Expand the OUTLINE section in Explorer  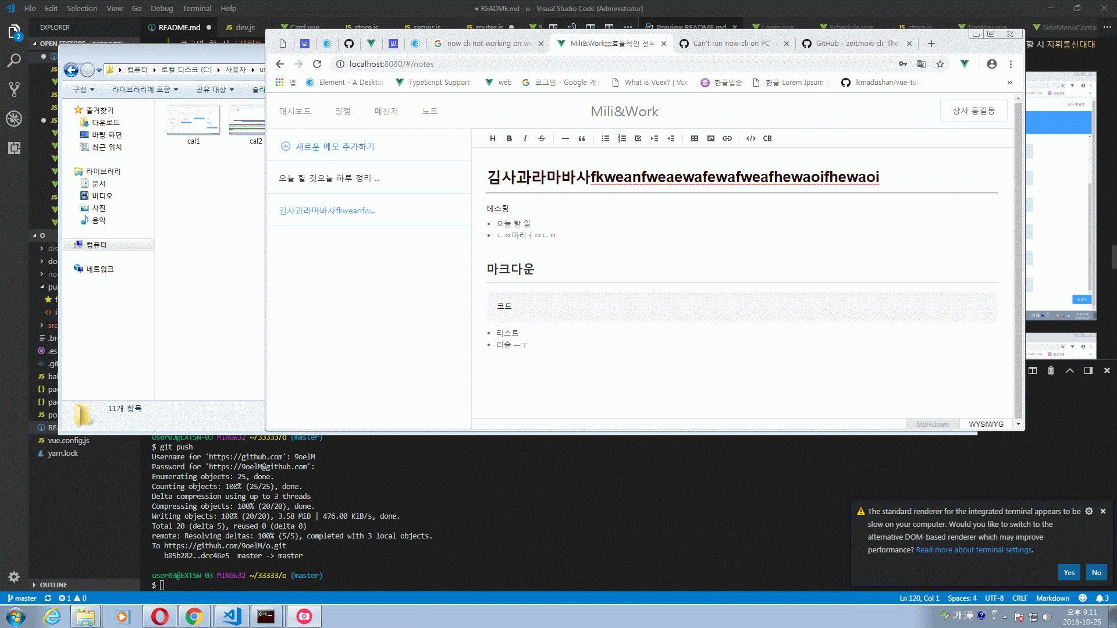(54, 585)
